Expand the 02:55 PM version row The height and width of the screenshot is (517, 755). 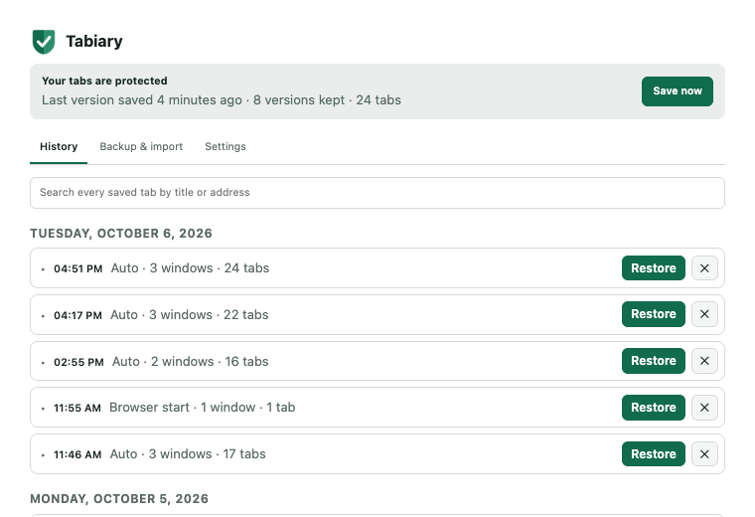coord(43,362)
